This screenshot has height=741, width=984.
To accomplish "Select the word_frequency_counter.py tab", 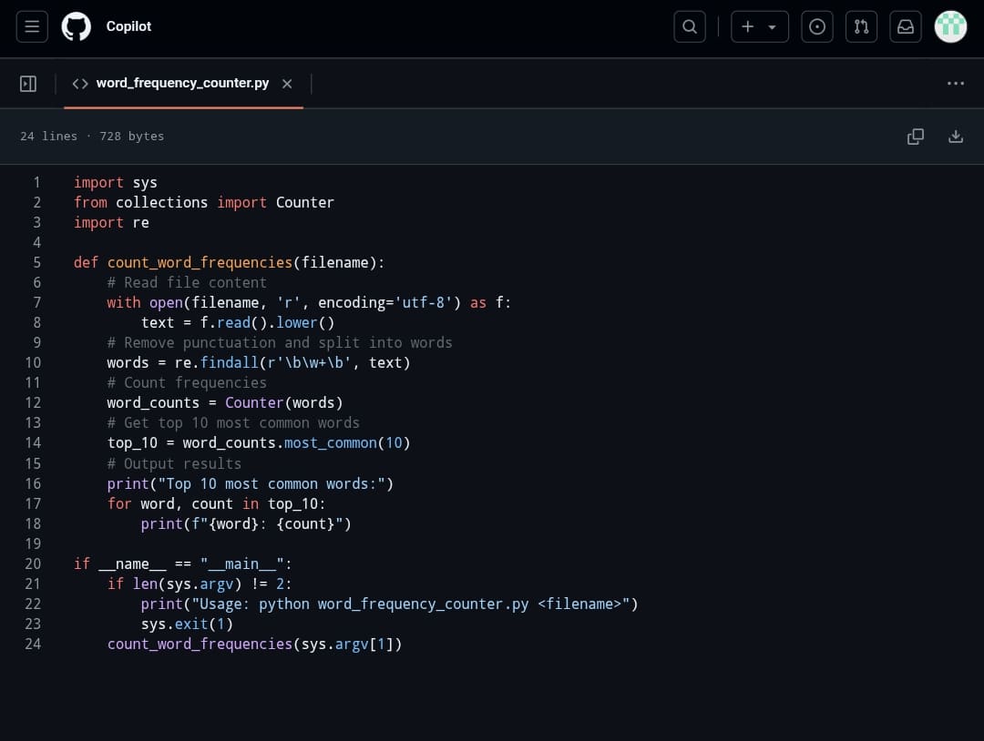I will [182, 84].
